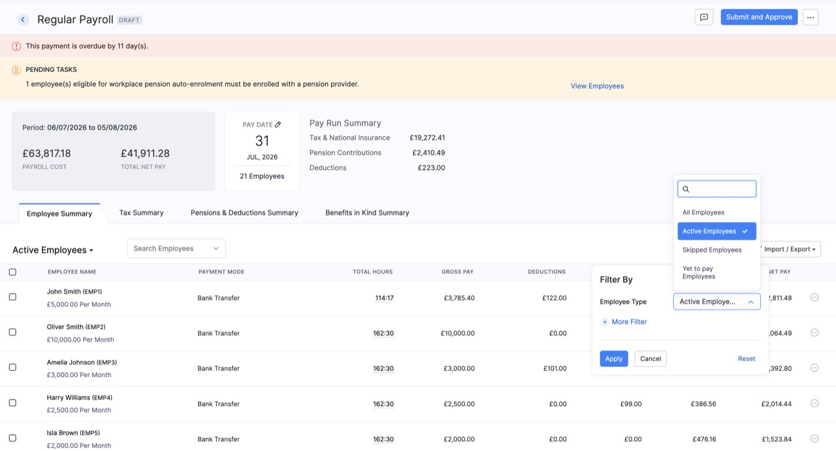
Task: Click the View Employees link
Action: click(x=597, y=86)
